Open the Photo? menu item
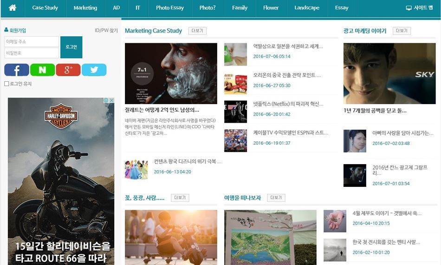The width and height of the screenshot is (441, 265). click(x=208, y=7)
